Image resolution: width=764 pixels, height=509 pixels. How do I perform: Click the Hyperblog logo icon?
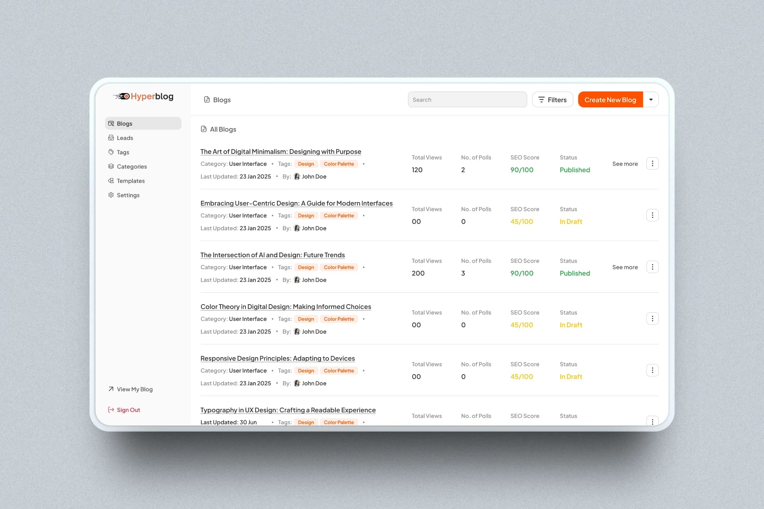[122, 96]
